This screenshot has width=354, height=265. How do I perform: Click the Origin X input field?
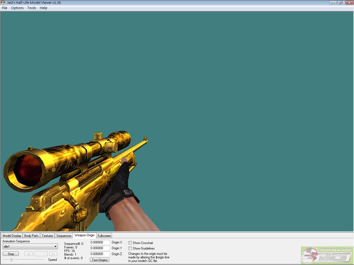(x=99, y=242)
